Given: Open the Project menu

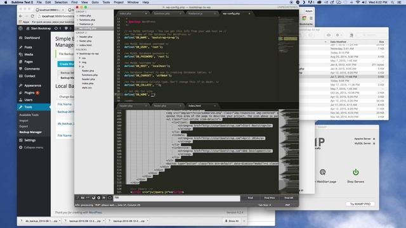Looking at the screenshot, I should coord(119,3).
